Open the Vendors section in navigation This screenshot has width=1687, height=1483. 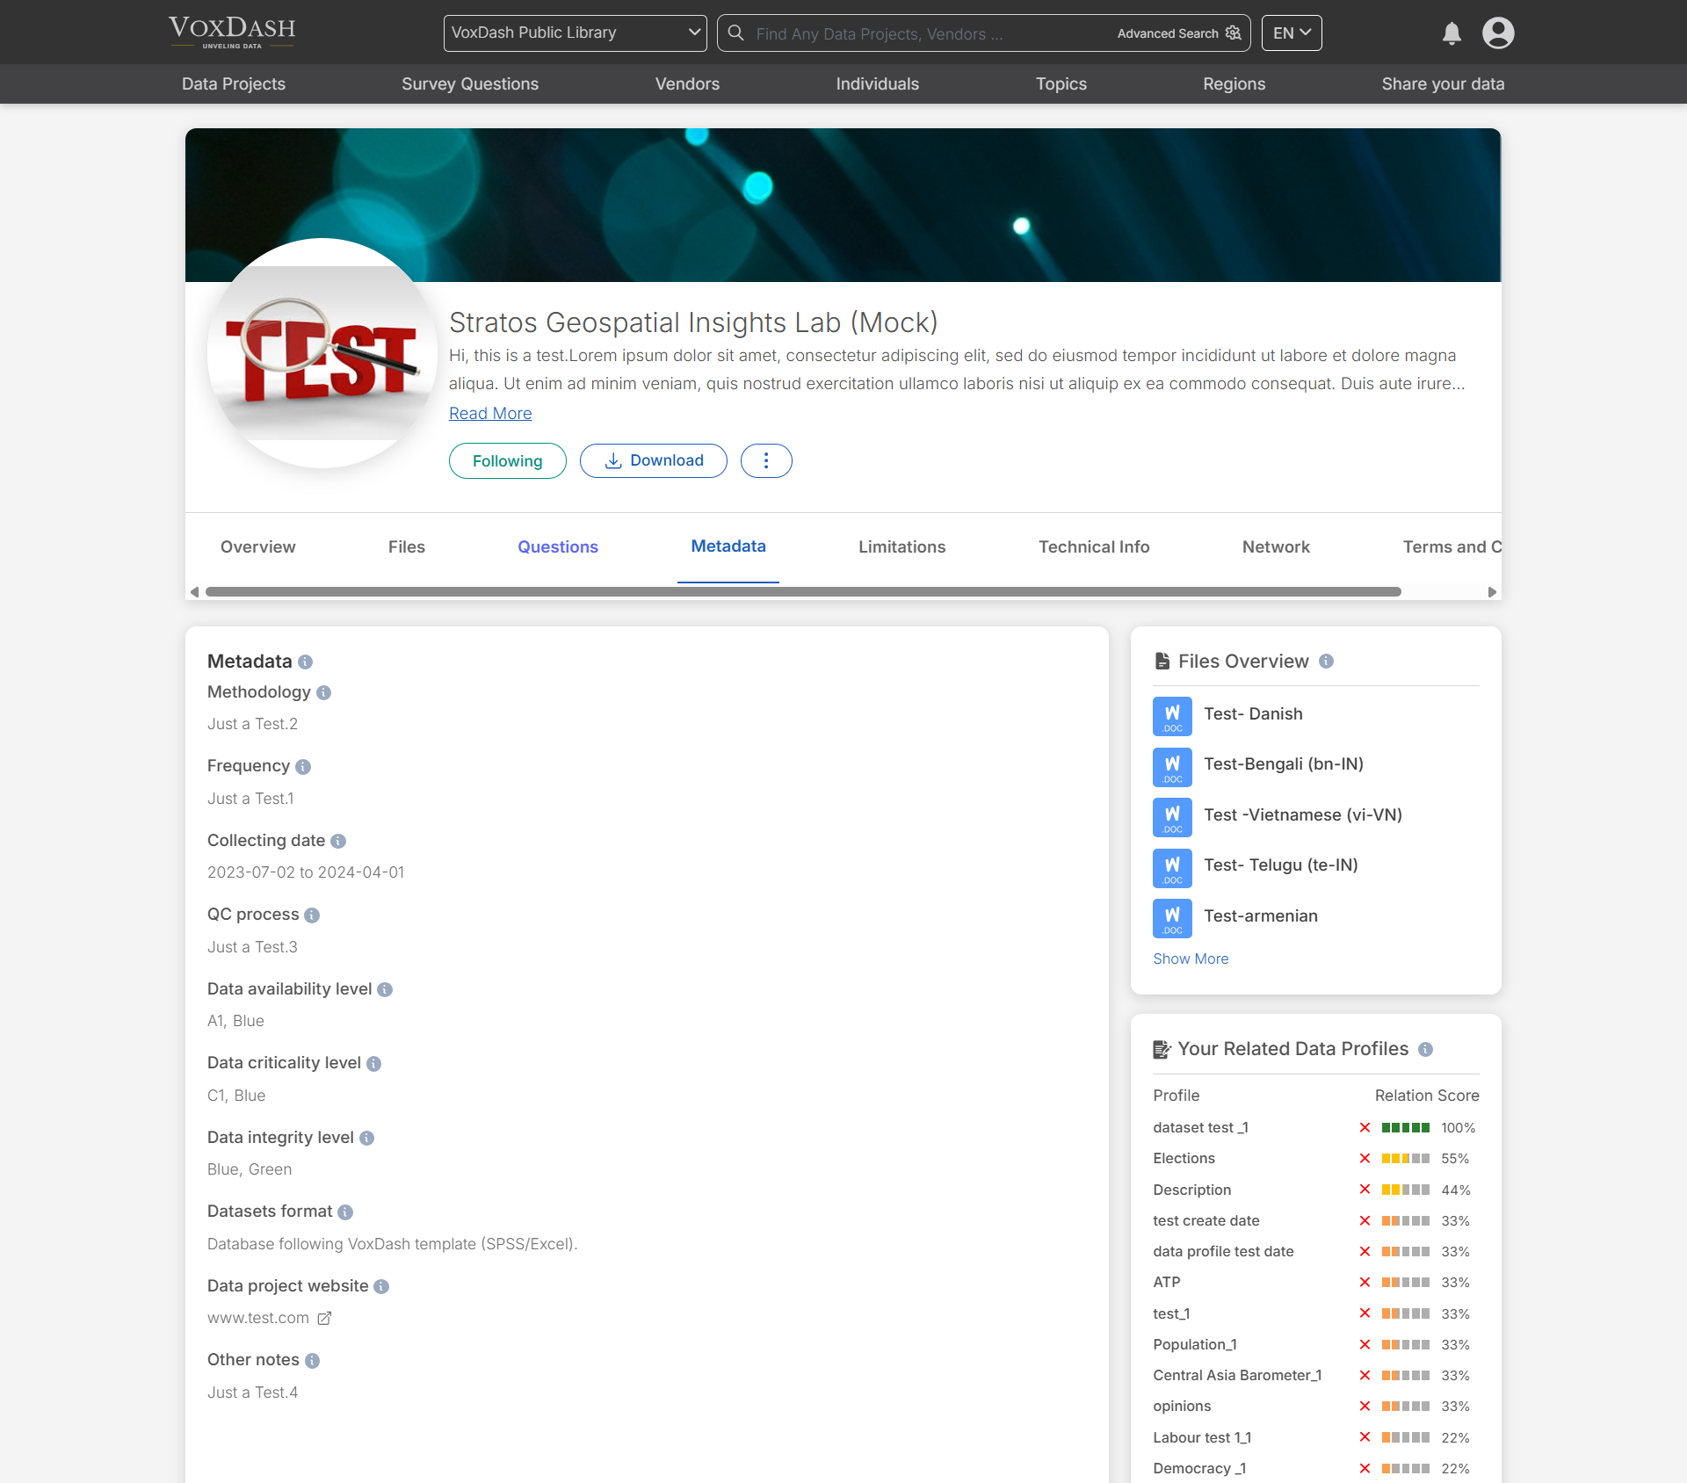pos(687,83)
